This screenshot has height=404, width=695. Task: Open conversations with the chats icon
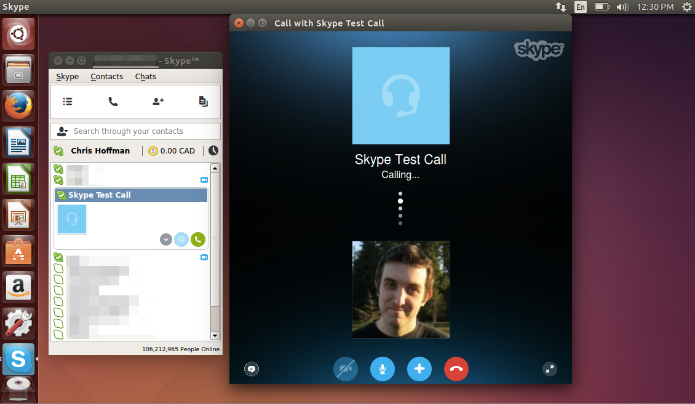[203, 101]
